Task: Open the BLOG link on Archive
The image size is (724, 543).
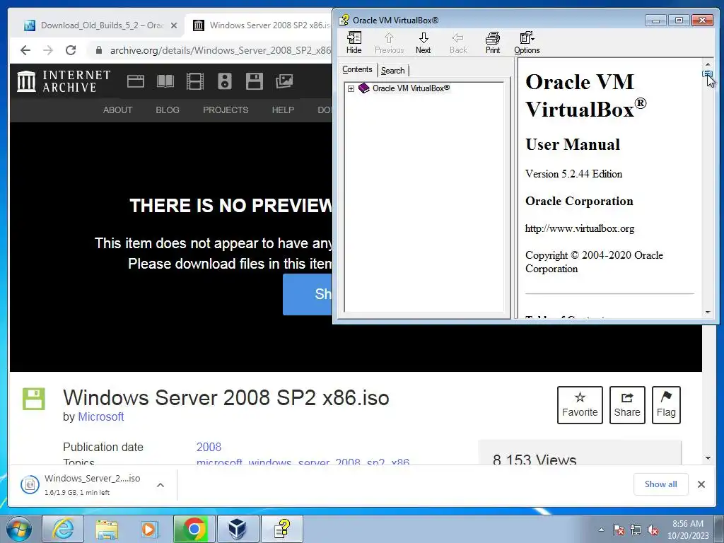Action: pyautogui.click(x=168, y=110)
